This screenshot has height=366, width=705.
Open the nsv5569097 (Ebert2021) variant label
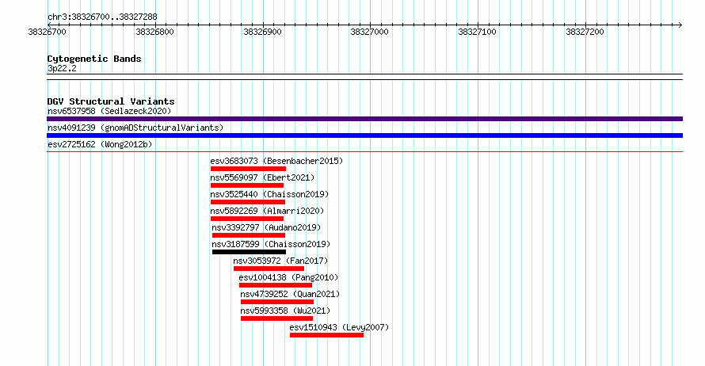(262, 177)
